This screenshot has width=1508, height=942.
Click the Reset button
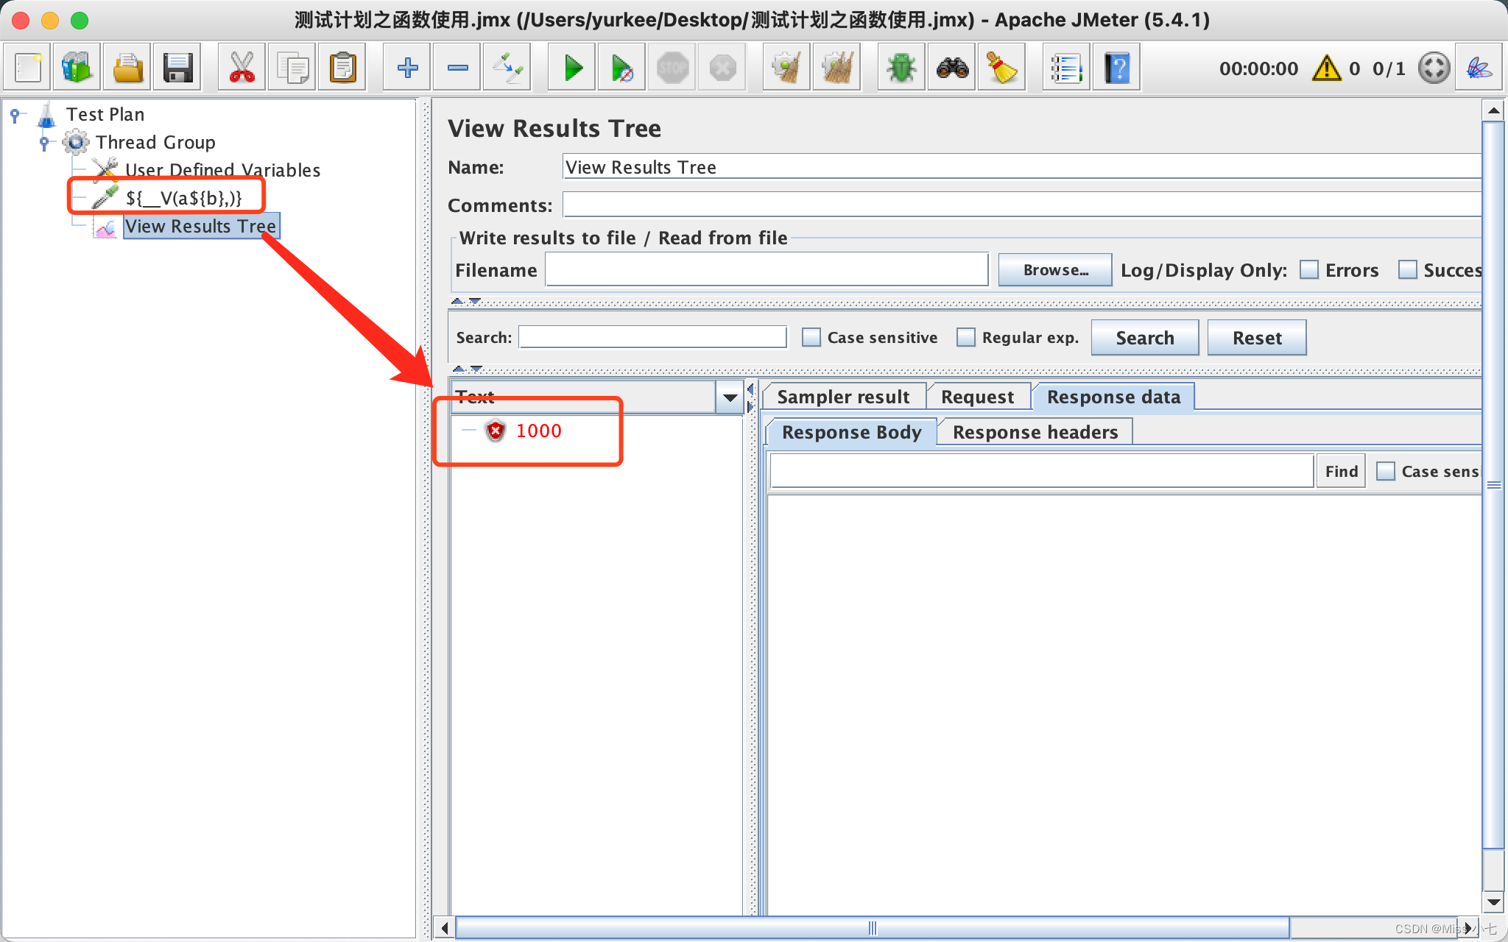tap(1257, 338)
